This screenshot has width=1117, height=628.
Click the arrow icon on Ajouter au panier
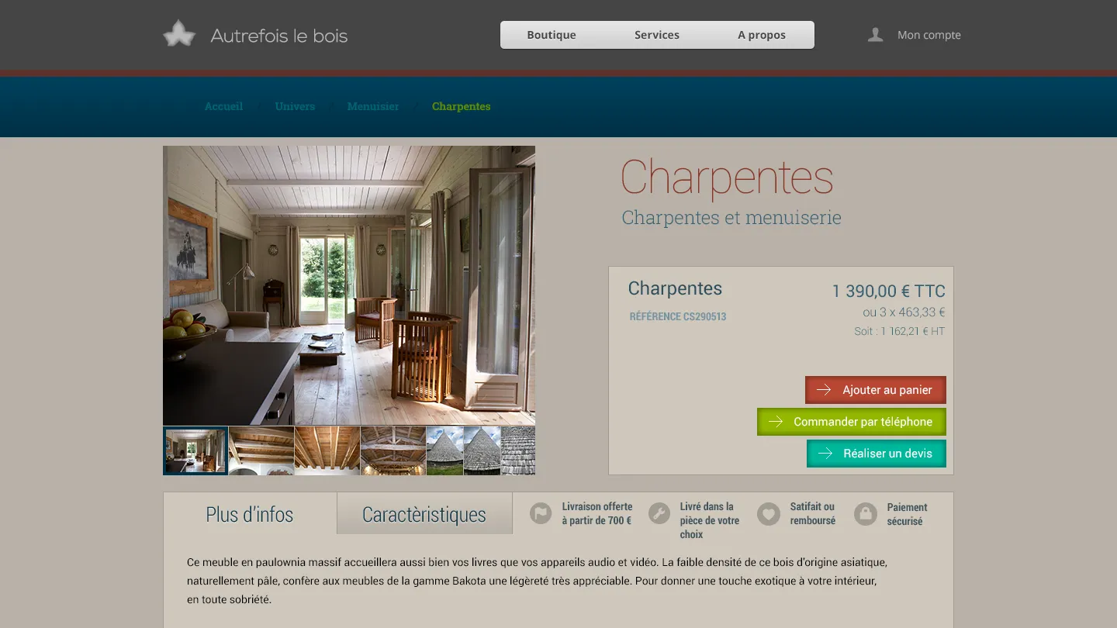[x=824, y=390]
